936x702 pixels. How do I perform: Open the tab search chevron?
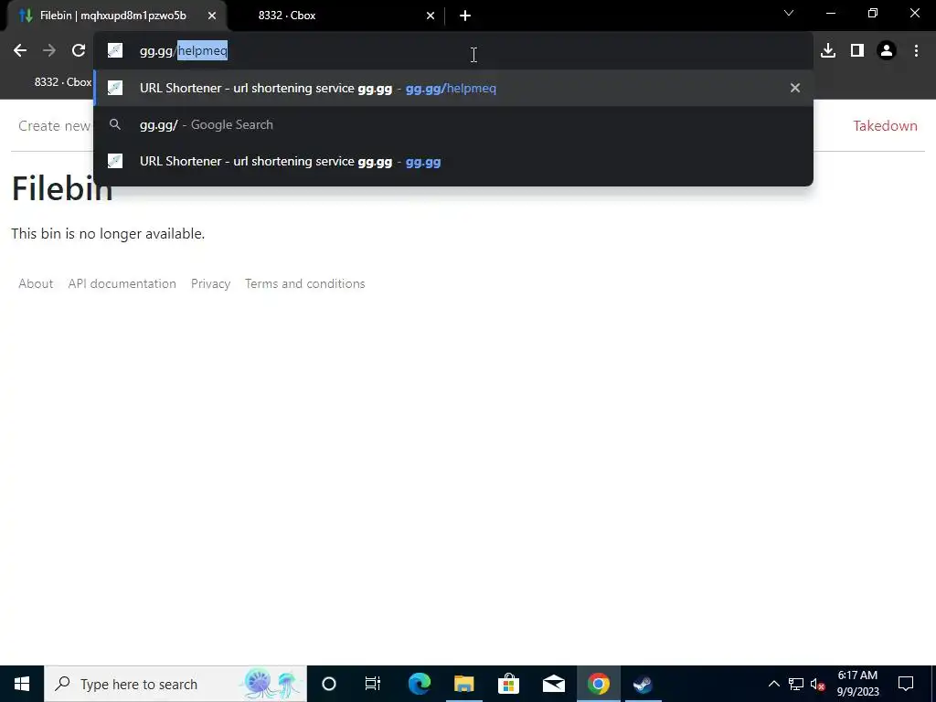tap(789, 13)
